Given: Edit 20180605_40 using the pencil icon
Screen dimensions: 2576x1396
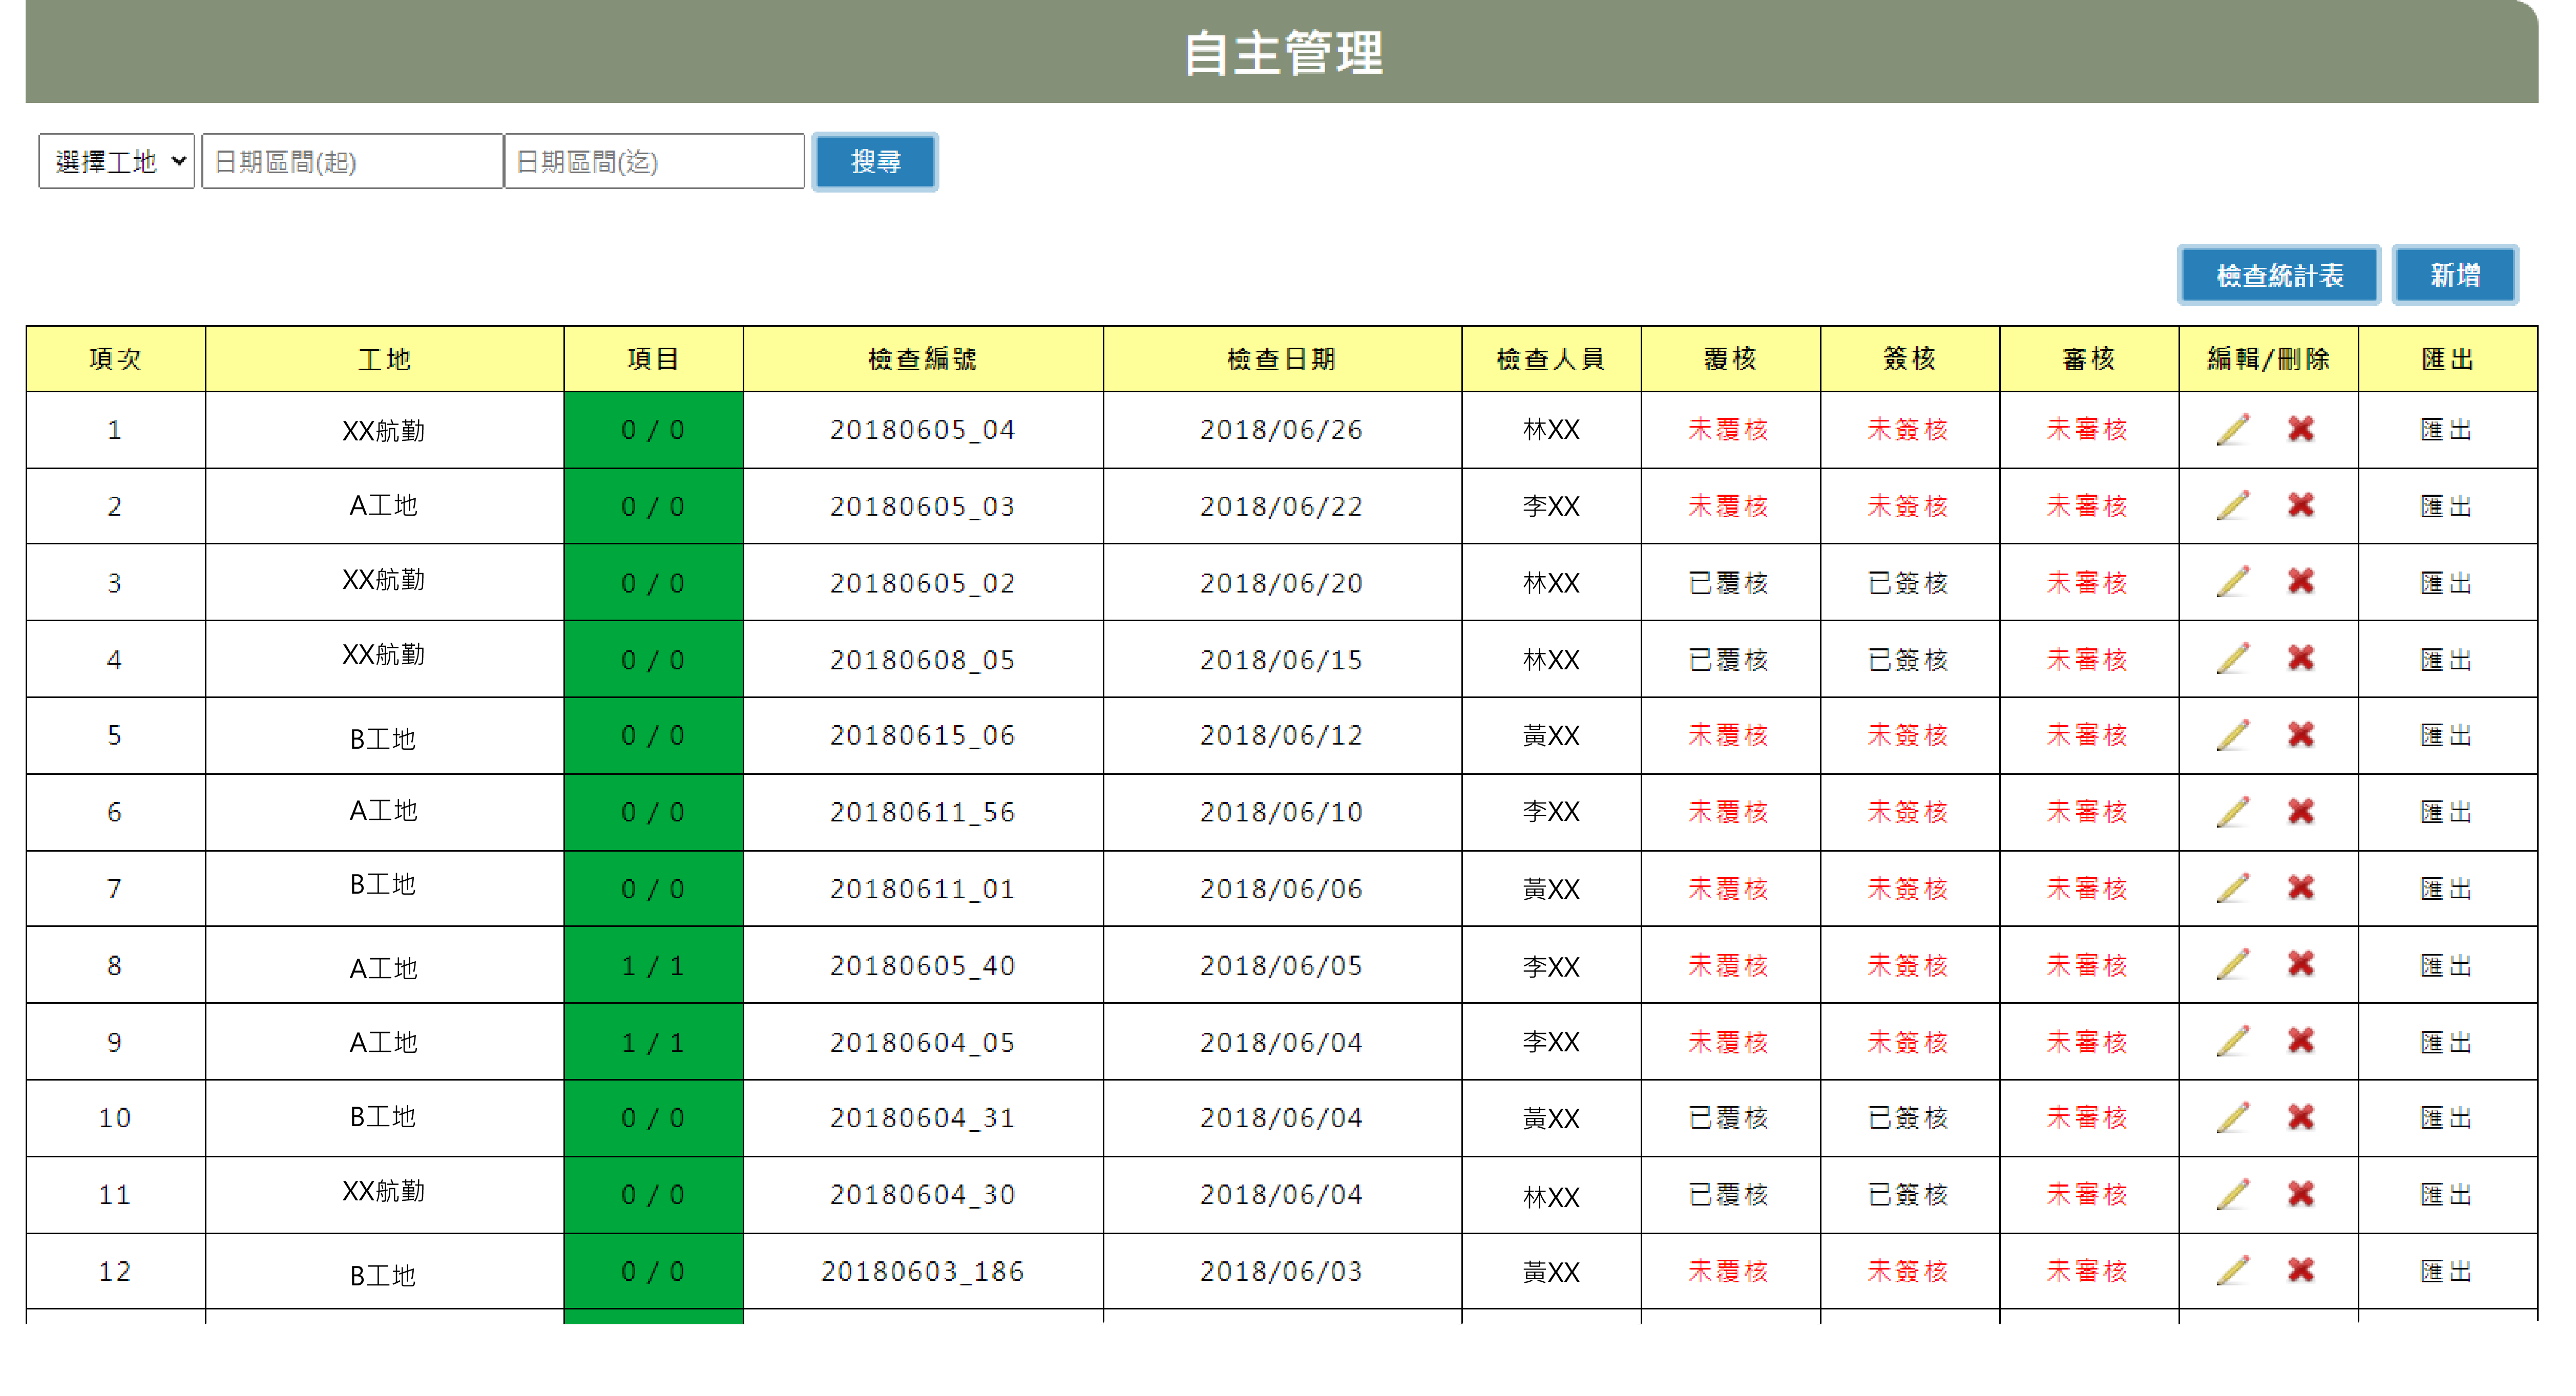Looking at the screenshot, I should tap(2233, 965).
